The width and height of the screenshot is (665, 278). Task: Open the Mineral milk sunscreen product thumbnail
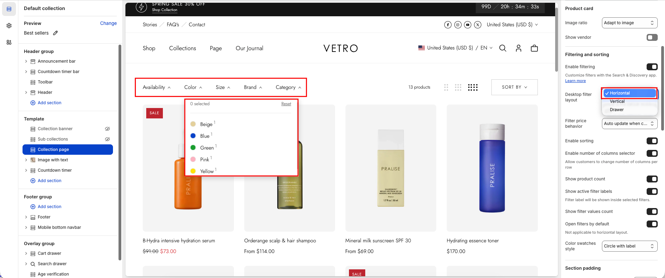tap(391, 168)
